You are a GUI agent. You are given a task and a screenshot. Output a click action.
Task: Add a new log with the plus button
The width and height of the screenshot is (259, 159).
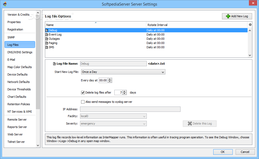coord(237,16)
